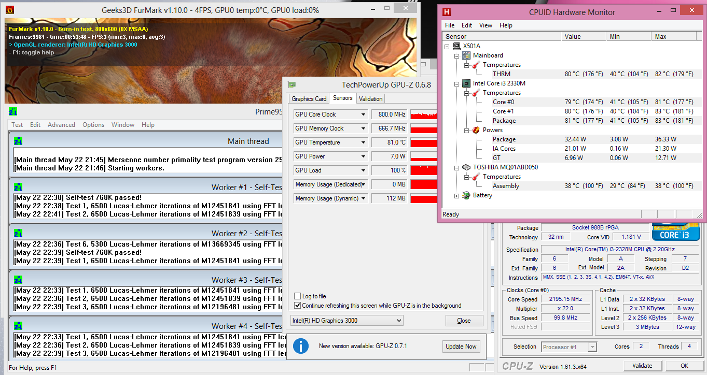The height and width of the screenshot is (375, 707).
Task: Switch to the Graphics Card tab
Action: (x=309, y=99)
